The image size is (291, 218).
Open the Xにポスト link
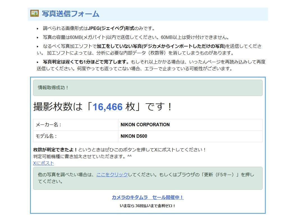(43, 163)
